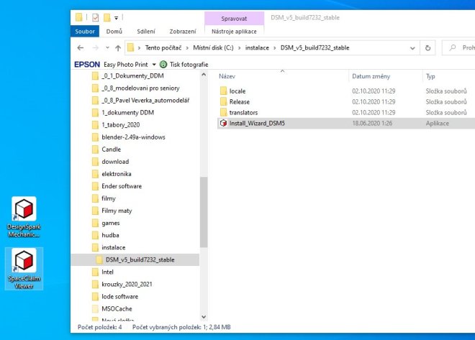Click new folder icon in quick access toolbar

(x=107, y=17)
